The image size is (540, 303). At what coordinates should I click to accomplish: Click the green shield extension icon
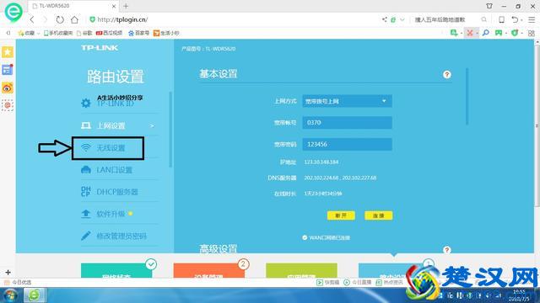click(515, 33)
